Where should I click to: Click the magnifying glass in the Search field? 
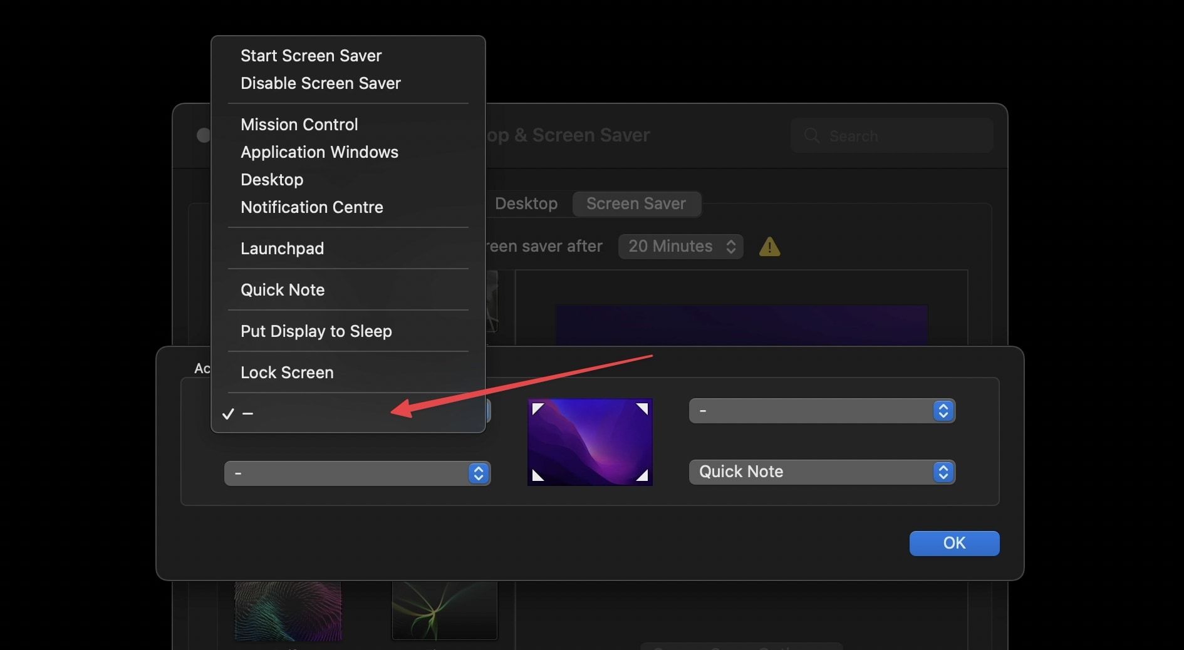pos(812,135)
